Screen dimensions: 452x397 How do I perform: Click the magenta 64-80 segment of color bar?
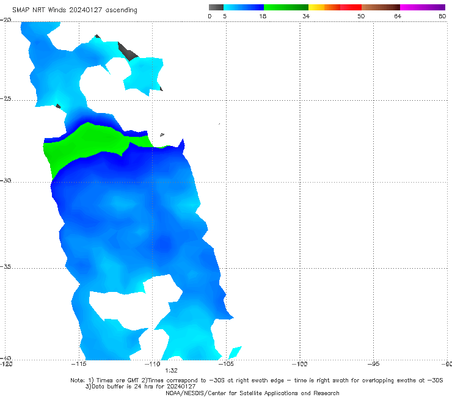pyautogui.click(x=423, y=7)
